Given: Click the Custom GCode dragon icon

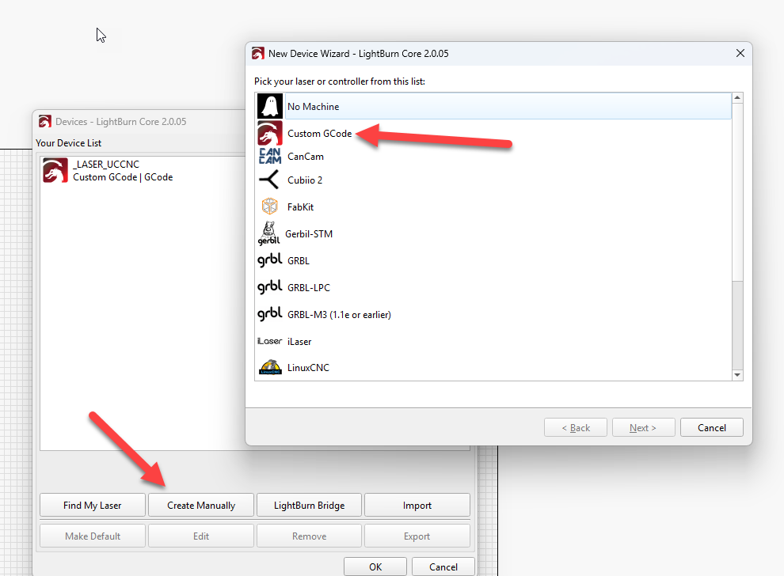Looking at the screenshot, I should tap(269, 133).
